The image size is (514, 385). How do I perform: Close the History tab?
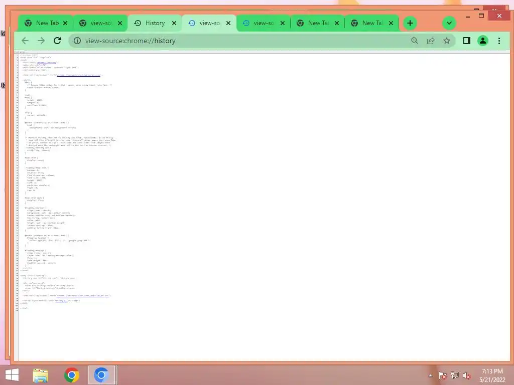click(174, 23)
